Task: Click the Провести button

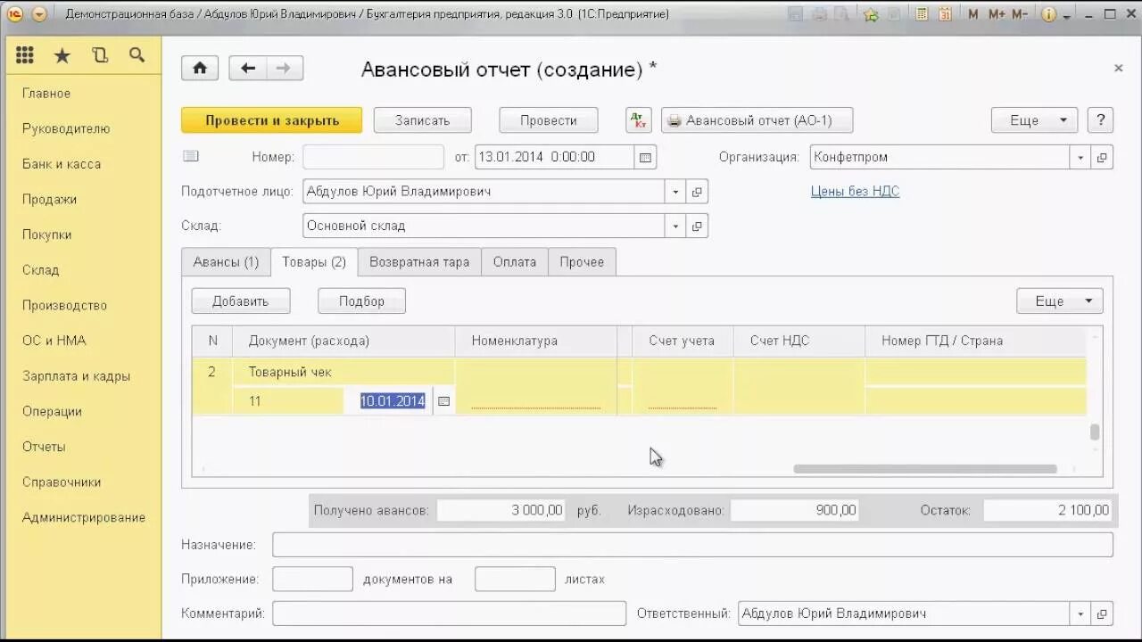Action: (x=548, y=120)
